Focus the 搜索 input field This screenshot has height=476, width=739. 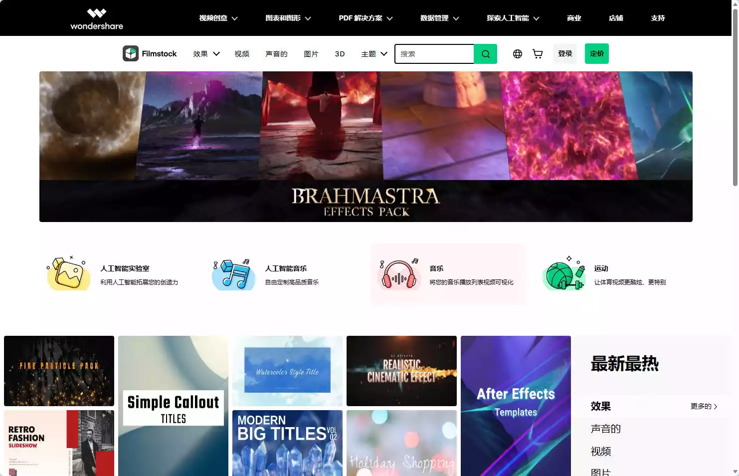[x=434, y=54]
